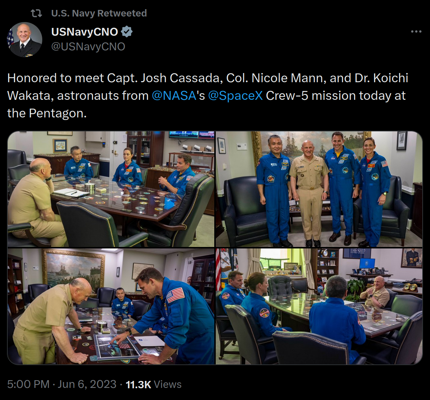Click the 5:00 PM Jun 6, 2023 timestamp
The image size is (430, 400).
[62, 384]
